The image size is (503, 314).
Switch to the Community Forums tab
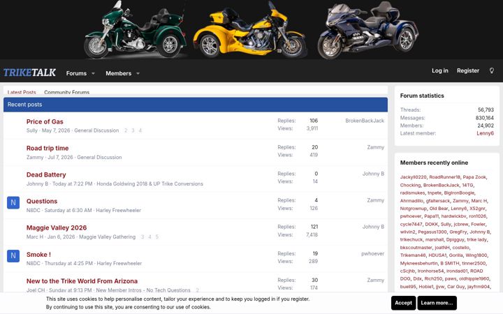coord(67,92)
